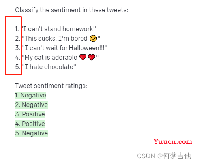Click list number 1 inside the red box

click(x=17, y=29)
